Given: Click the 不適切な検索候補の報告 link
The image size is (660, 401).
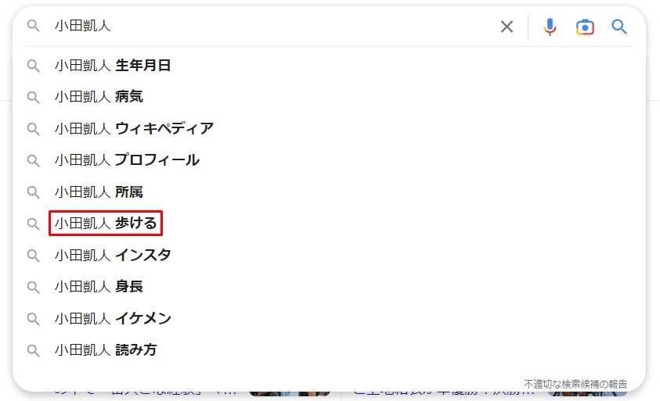Looking at the screenshot, I should pyautogui.click(x=575, y=384).
